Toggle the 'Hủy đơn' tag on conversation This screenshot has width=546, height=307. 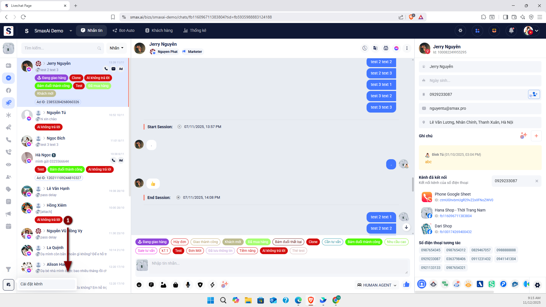tap(180, 242)
